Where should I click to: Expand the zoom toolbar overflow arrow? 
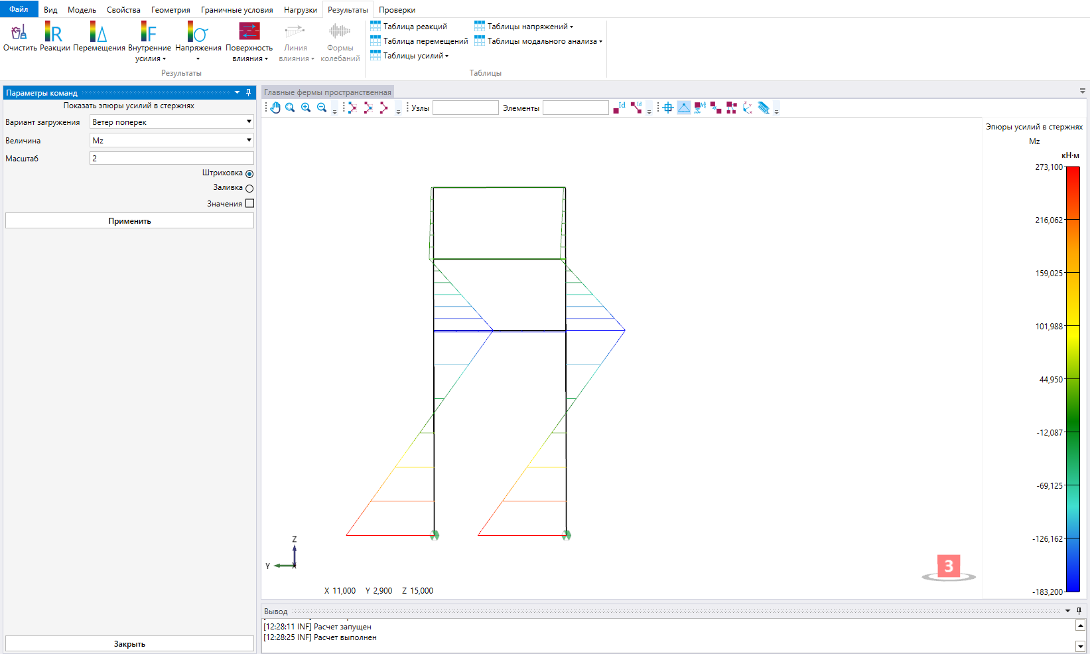coord(334,110)
